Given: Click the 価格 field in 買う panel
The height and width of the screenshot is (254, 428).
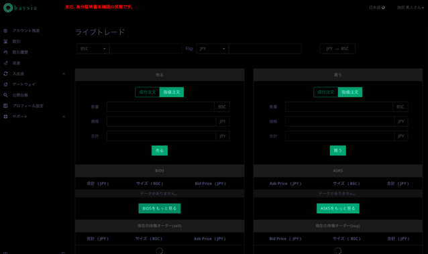Looking at the screenshot, I should (x=340, y=121).
